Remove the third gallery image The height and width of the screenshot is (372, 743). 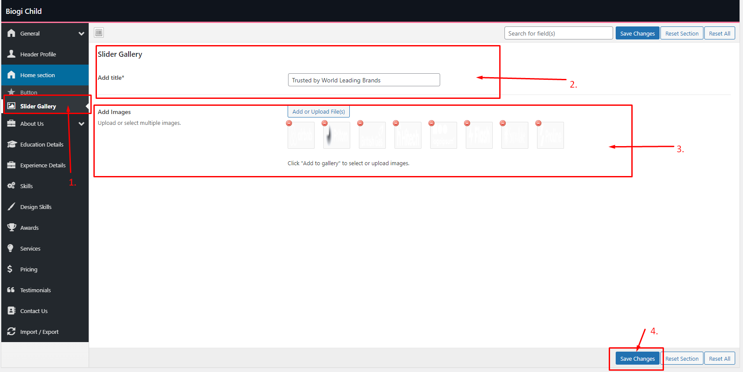[360, 123]
